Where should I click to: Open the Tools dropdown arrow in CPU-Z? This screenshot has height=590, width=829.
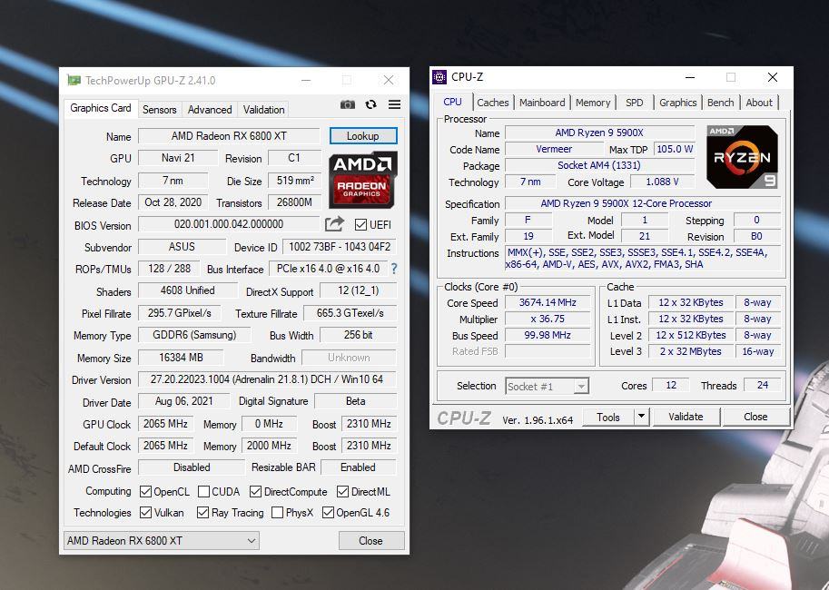[x=641, y=417]
